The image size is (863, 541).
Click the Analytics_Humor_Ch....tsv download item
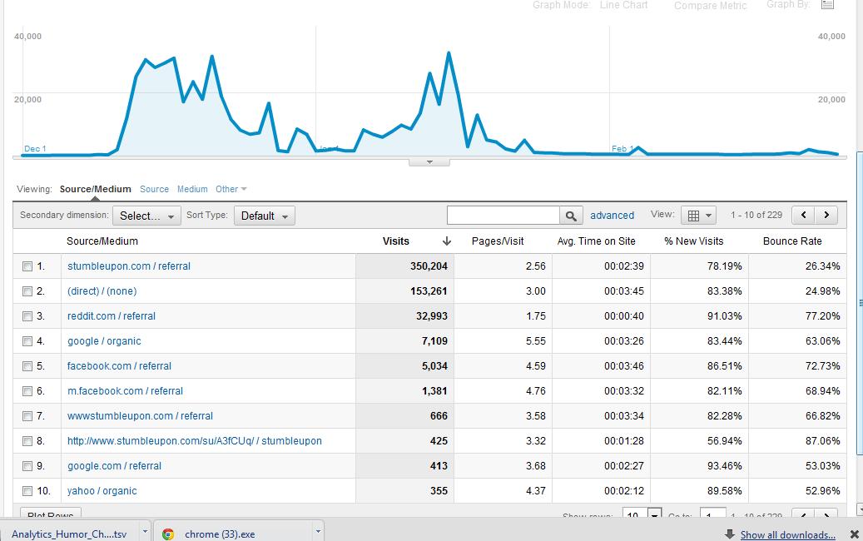coord(69,534)
